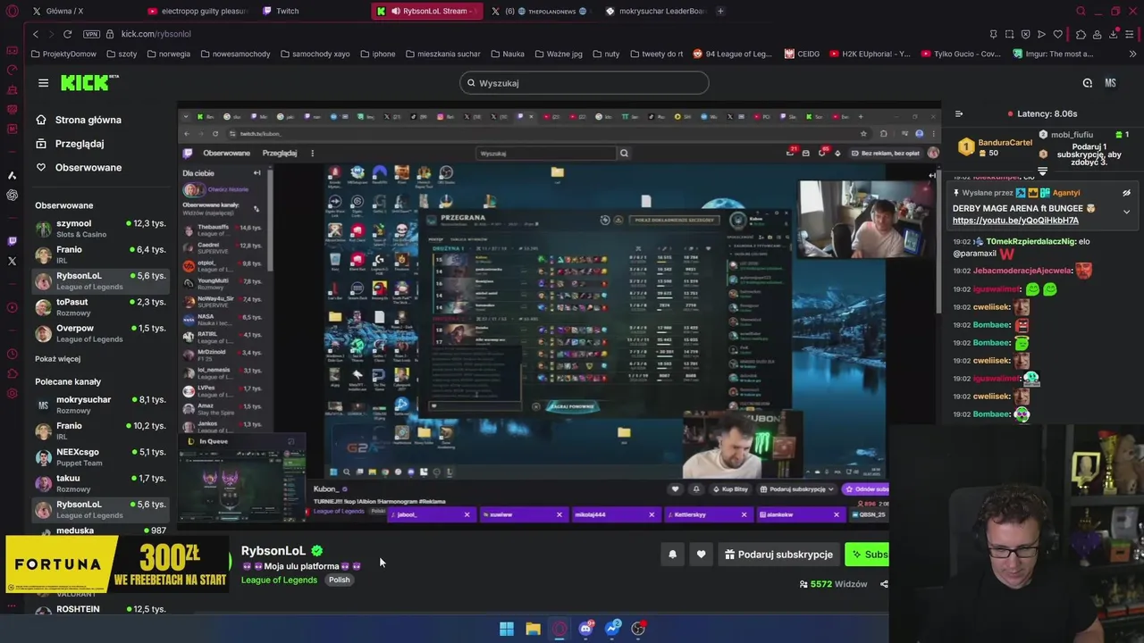Open the Overpow followed channel
Viewport: 1144px width, 643px height.
click(100, 333)
